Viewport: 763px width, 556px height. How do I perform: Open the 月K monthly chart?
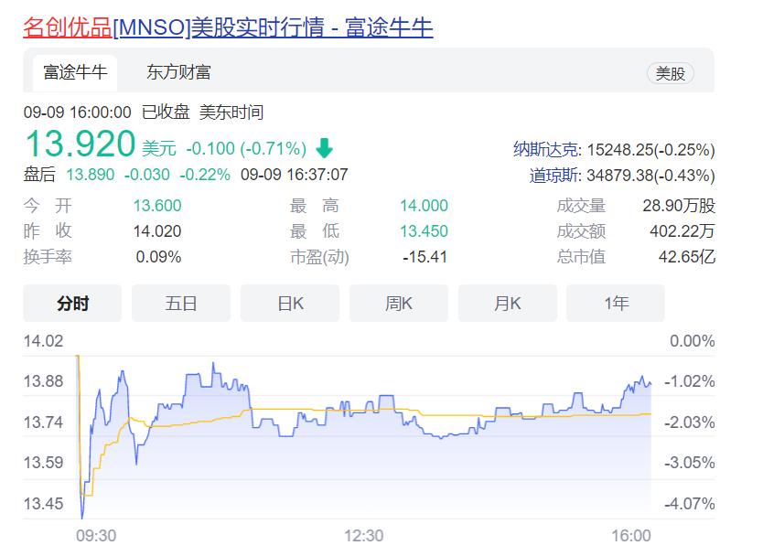pyautogui.click(x=507, y=303)
